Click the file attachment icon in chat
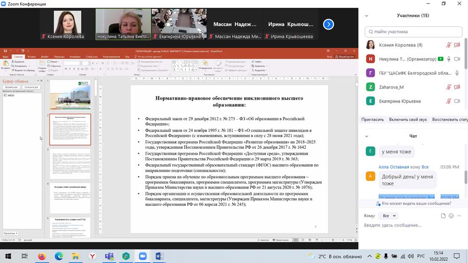 point(443,216)
